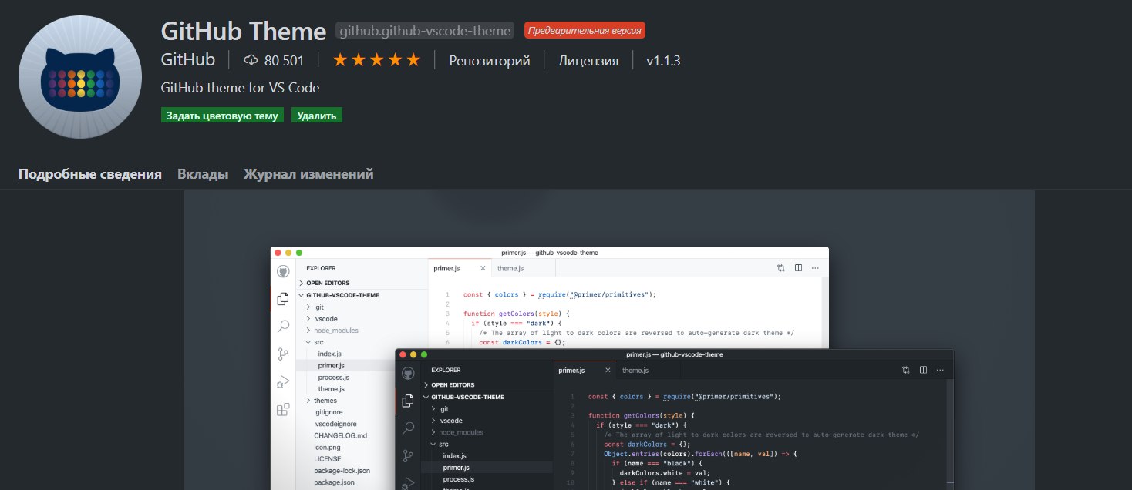This screenshot has width=1132, height=490.
Task: Click the Предварительная версия badge
Action: pyautogui.click(x=585, y=31)
